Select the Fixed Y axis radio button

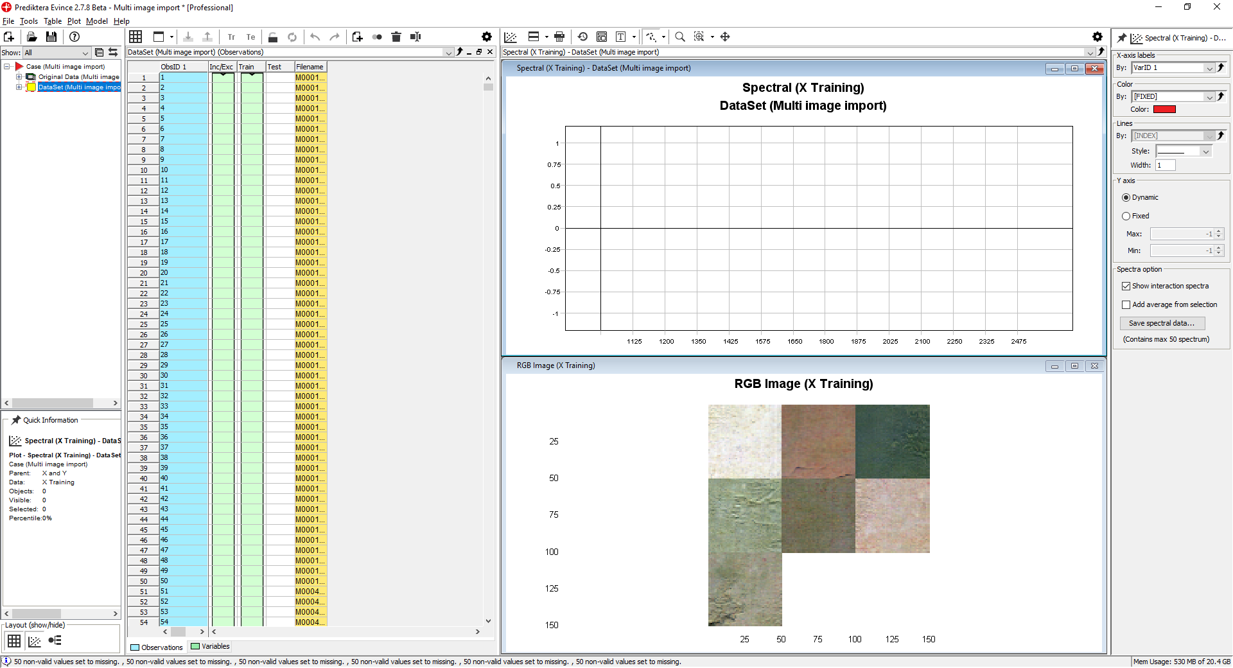pyautogui.click(x=1126, y=216)
